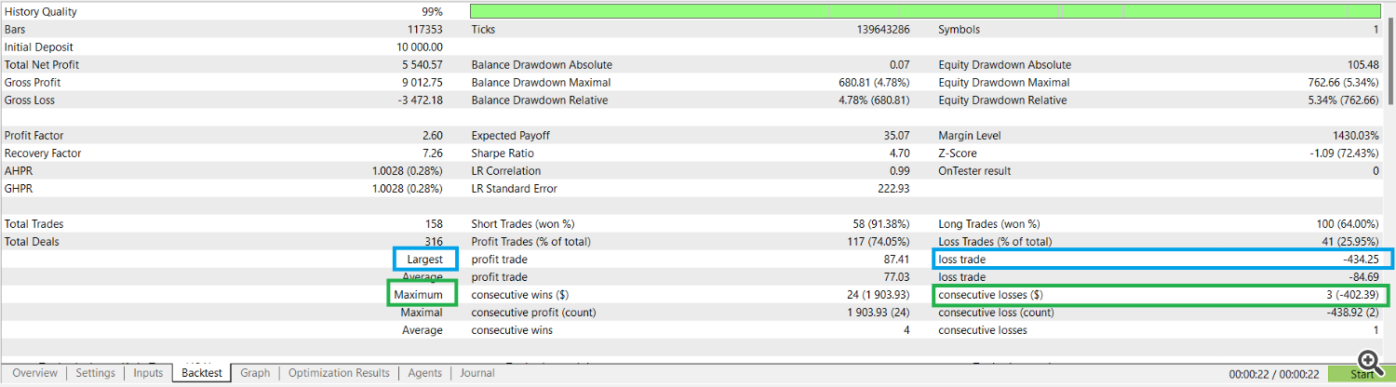The width and height of the screenshot is (1396, 387).
Task: Select the Loss Trades value 41 (25.95%)
Action: 1349,242
